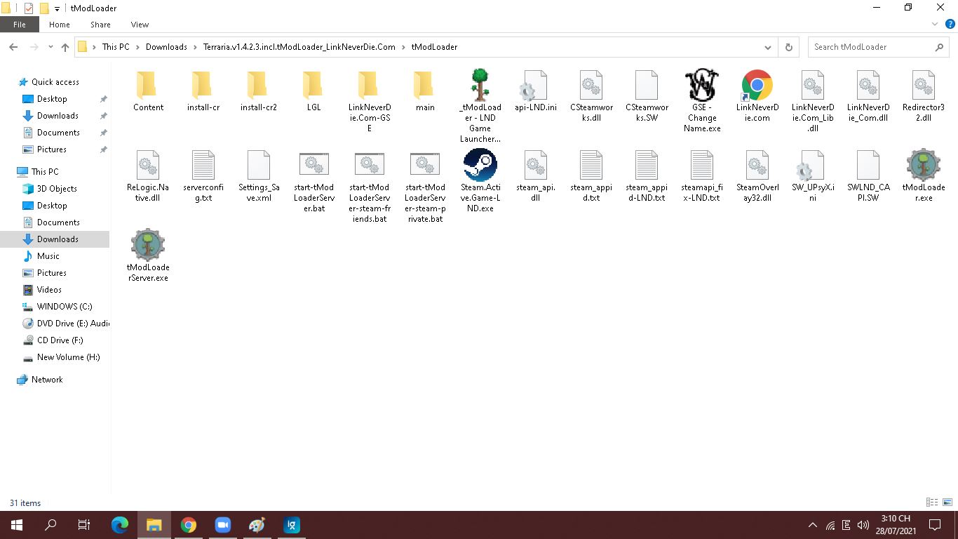
Task: Open the LinkNeverDie.com shortcut
Action: click(757, 87)
